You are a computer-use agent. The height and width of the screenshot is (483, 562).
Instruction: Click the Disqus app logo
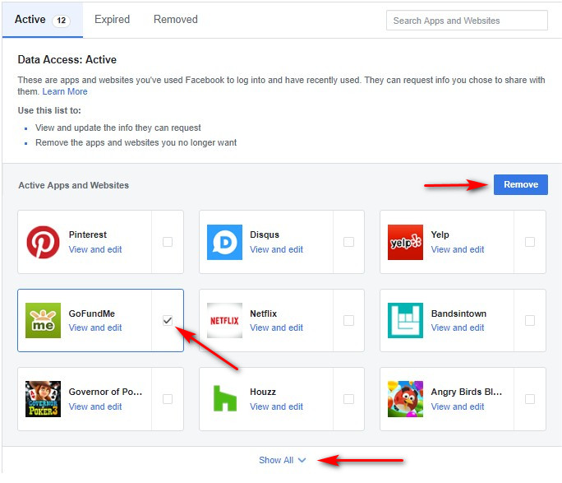(225, 242)
